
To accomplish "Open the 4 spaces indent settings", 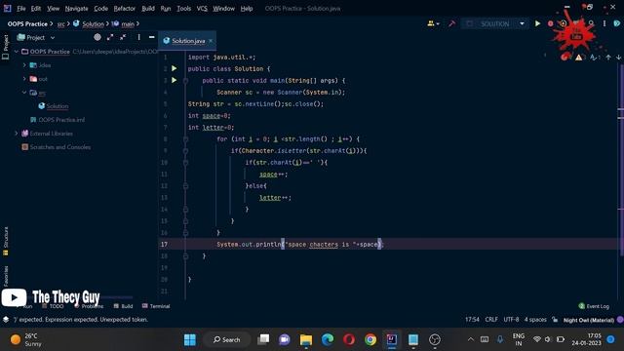I will tap(535, 320).
